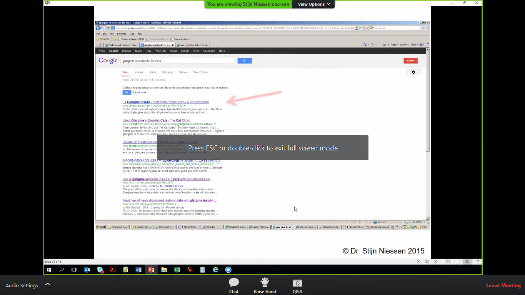Select the Web results tab
Screen dimensions: 525x295
pos(125,72)
